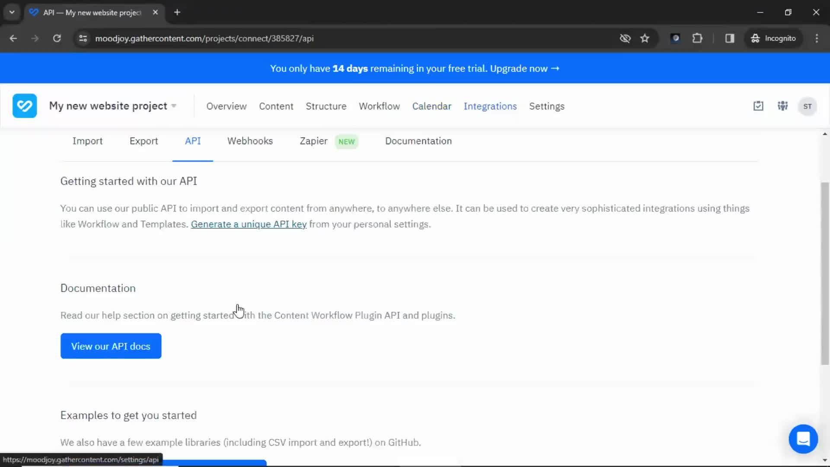Click the View our API docs button
The image size is (830, 467).
[x=111, y=346]
